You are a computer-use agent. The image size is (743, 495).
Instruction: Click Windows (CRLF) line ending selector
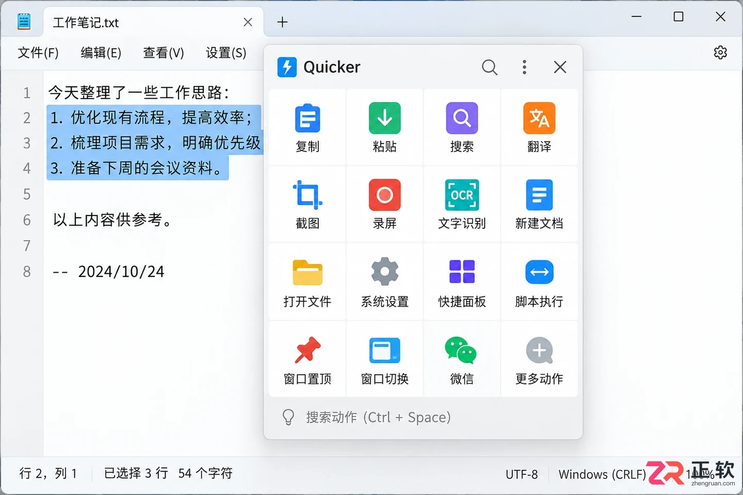602,474
